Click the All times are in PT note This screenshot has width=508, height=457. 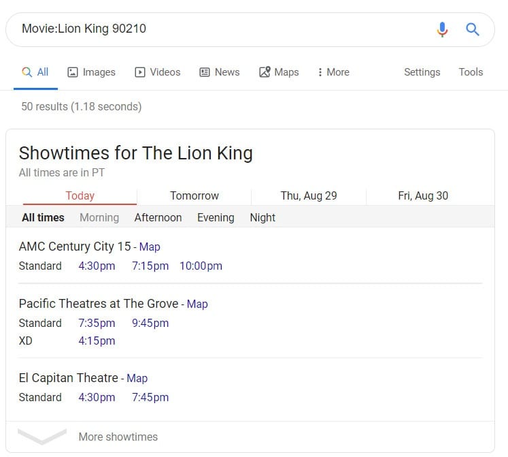(x=62, y=173)
